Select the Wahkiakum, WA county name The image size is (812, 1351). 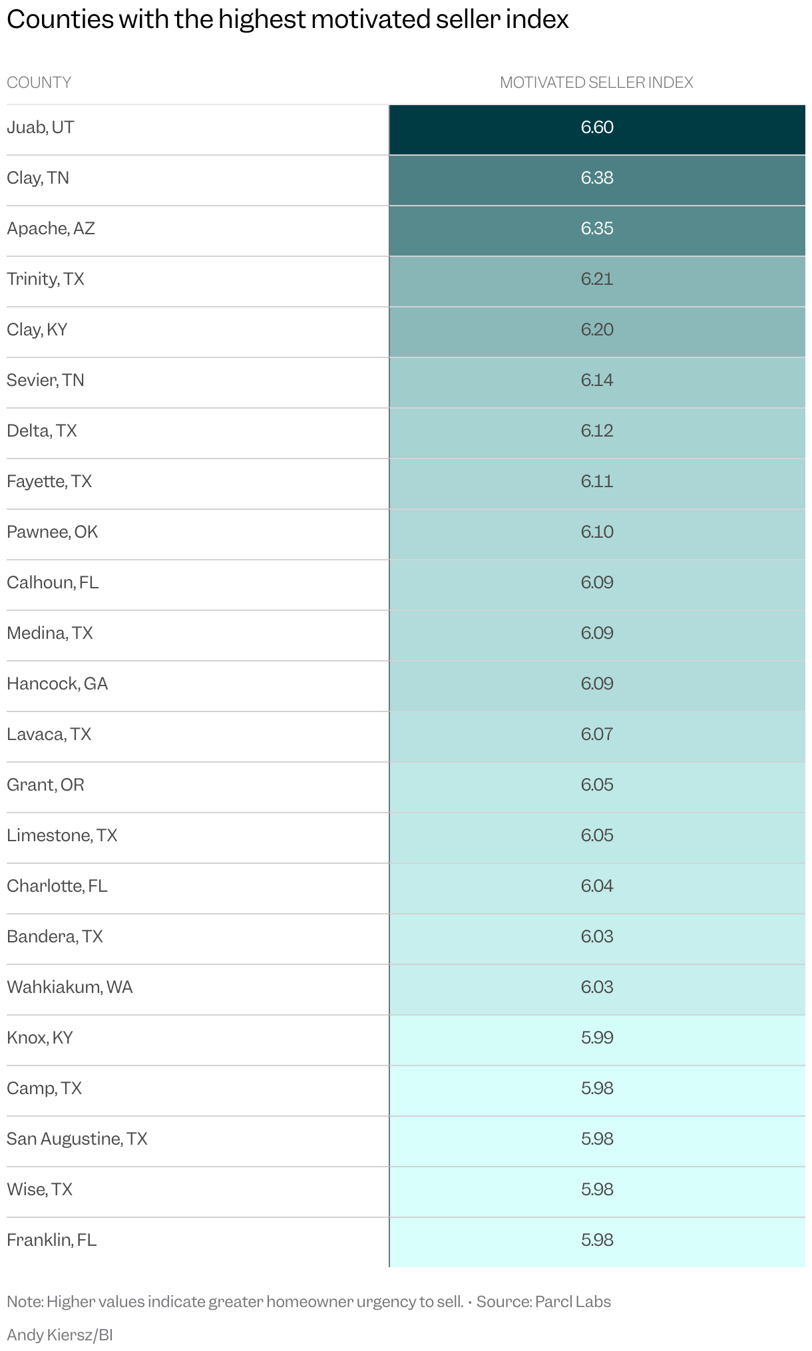(70, 987)
